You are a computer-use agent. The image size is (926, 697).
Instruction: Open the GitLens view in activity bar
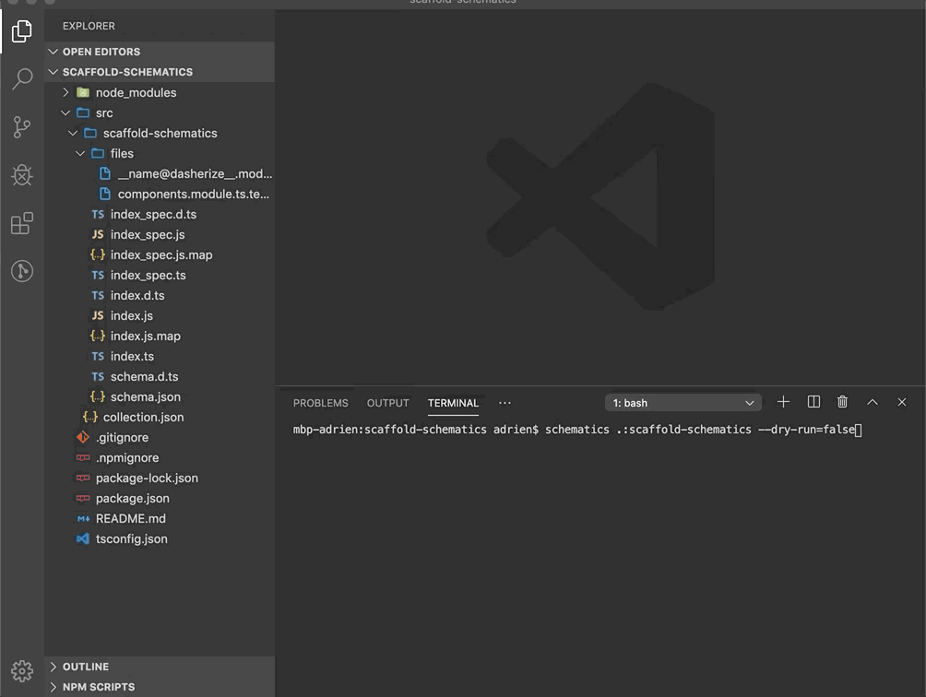22,271
